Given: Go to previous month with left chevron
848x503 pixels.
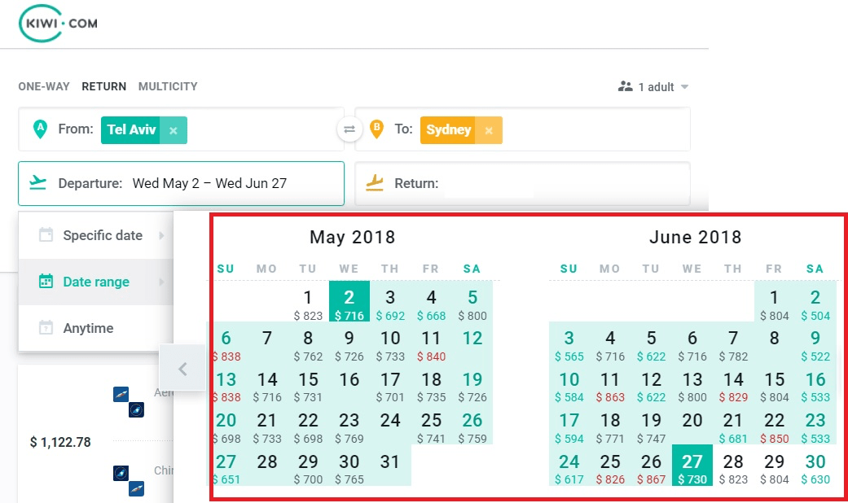Looking at the screenshot, I should point(182,369).
